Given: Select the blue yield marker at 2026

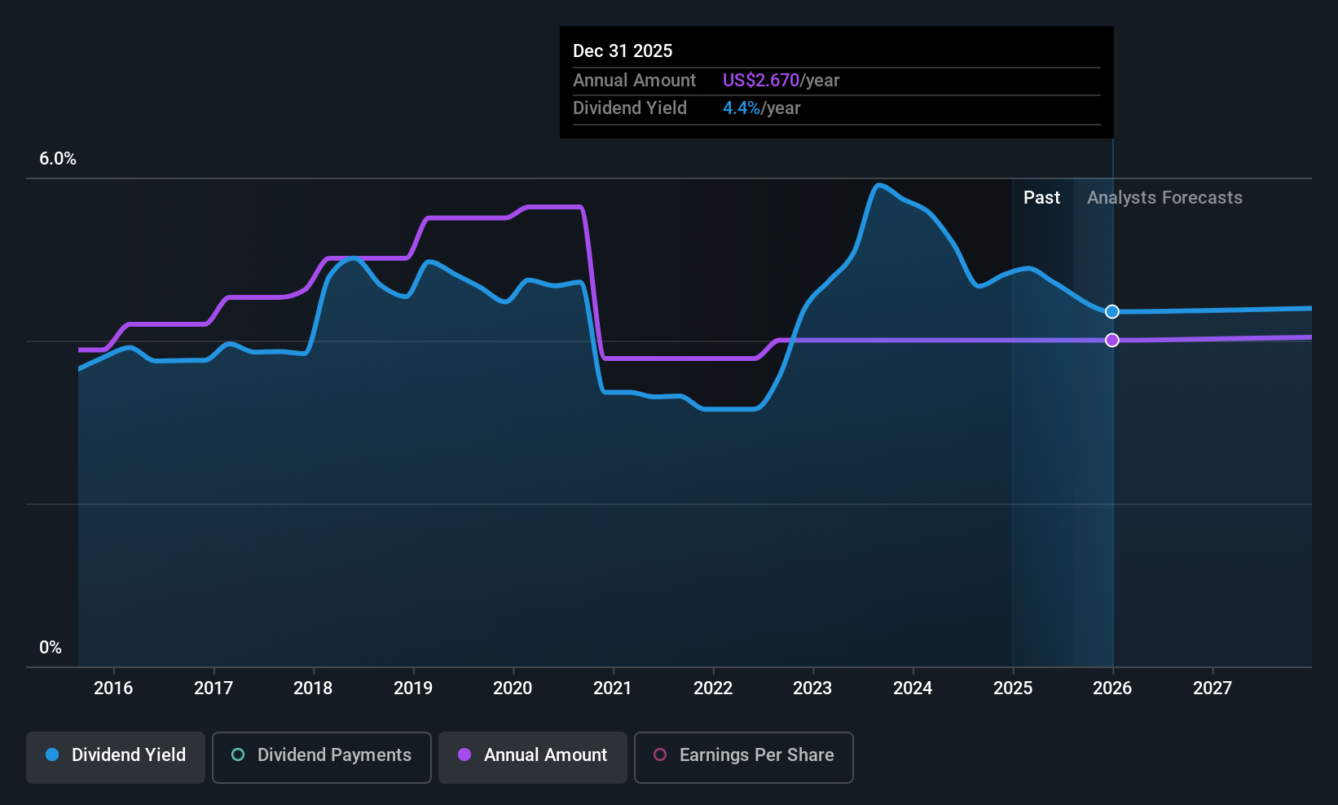Looking at the screenshot, I should pyautogui.click(x=1112, y=312).
